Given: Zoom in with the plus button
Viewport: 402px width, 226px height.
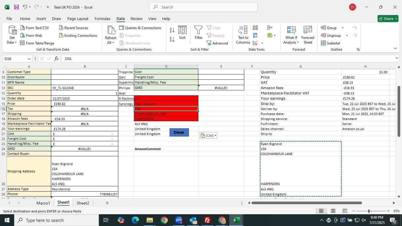Looking at the screenshot, I should pyautogui.click(x=388, y=211).
